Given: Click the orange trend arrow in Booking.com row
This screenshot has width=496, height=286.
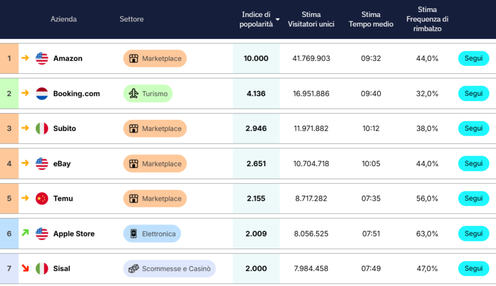Looking at the screenshot, I should pos(25,93).
